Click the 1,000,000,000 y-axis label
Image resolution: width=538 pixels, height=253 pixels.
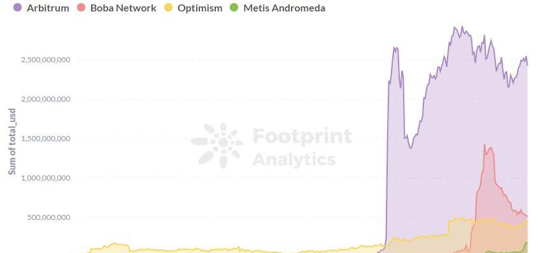46,178
